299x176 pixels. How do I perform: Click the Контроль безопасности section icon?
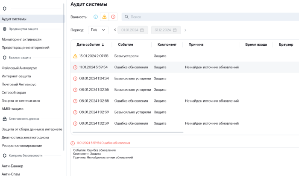click(4, 155)
